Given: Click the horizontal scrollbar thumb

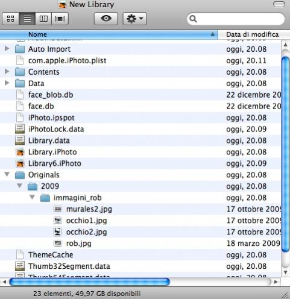Looking at the screenshot, I should tap(89, 282).
